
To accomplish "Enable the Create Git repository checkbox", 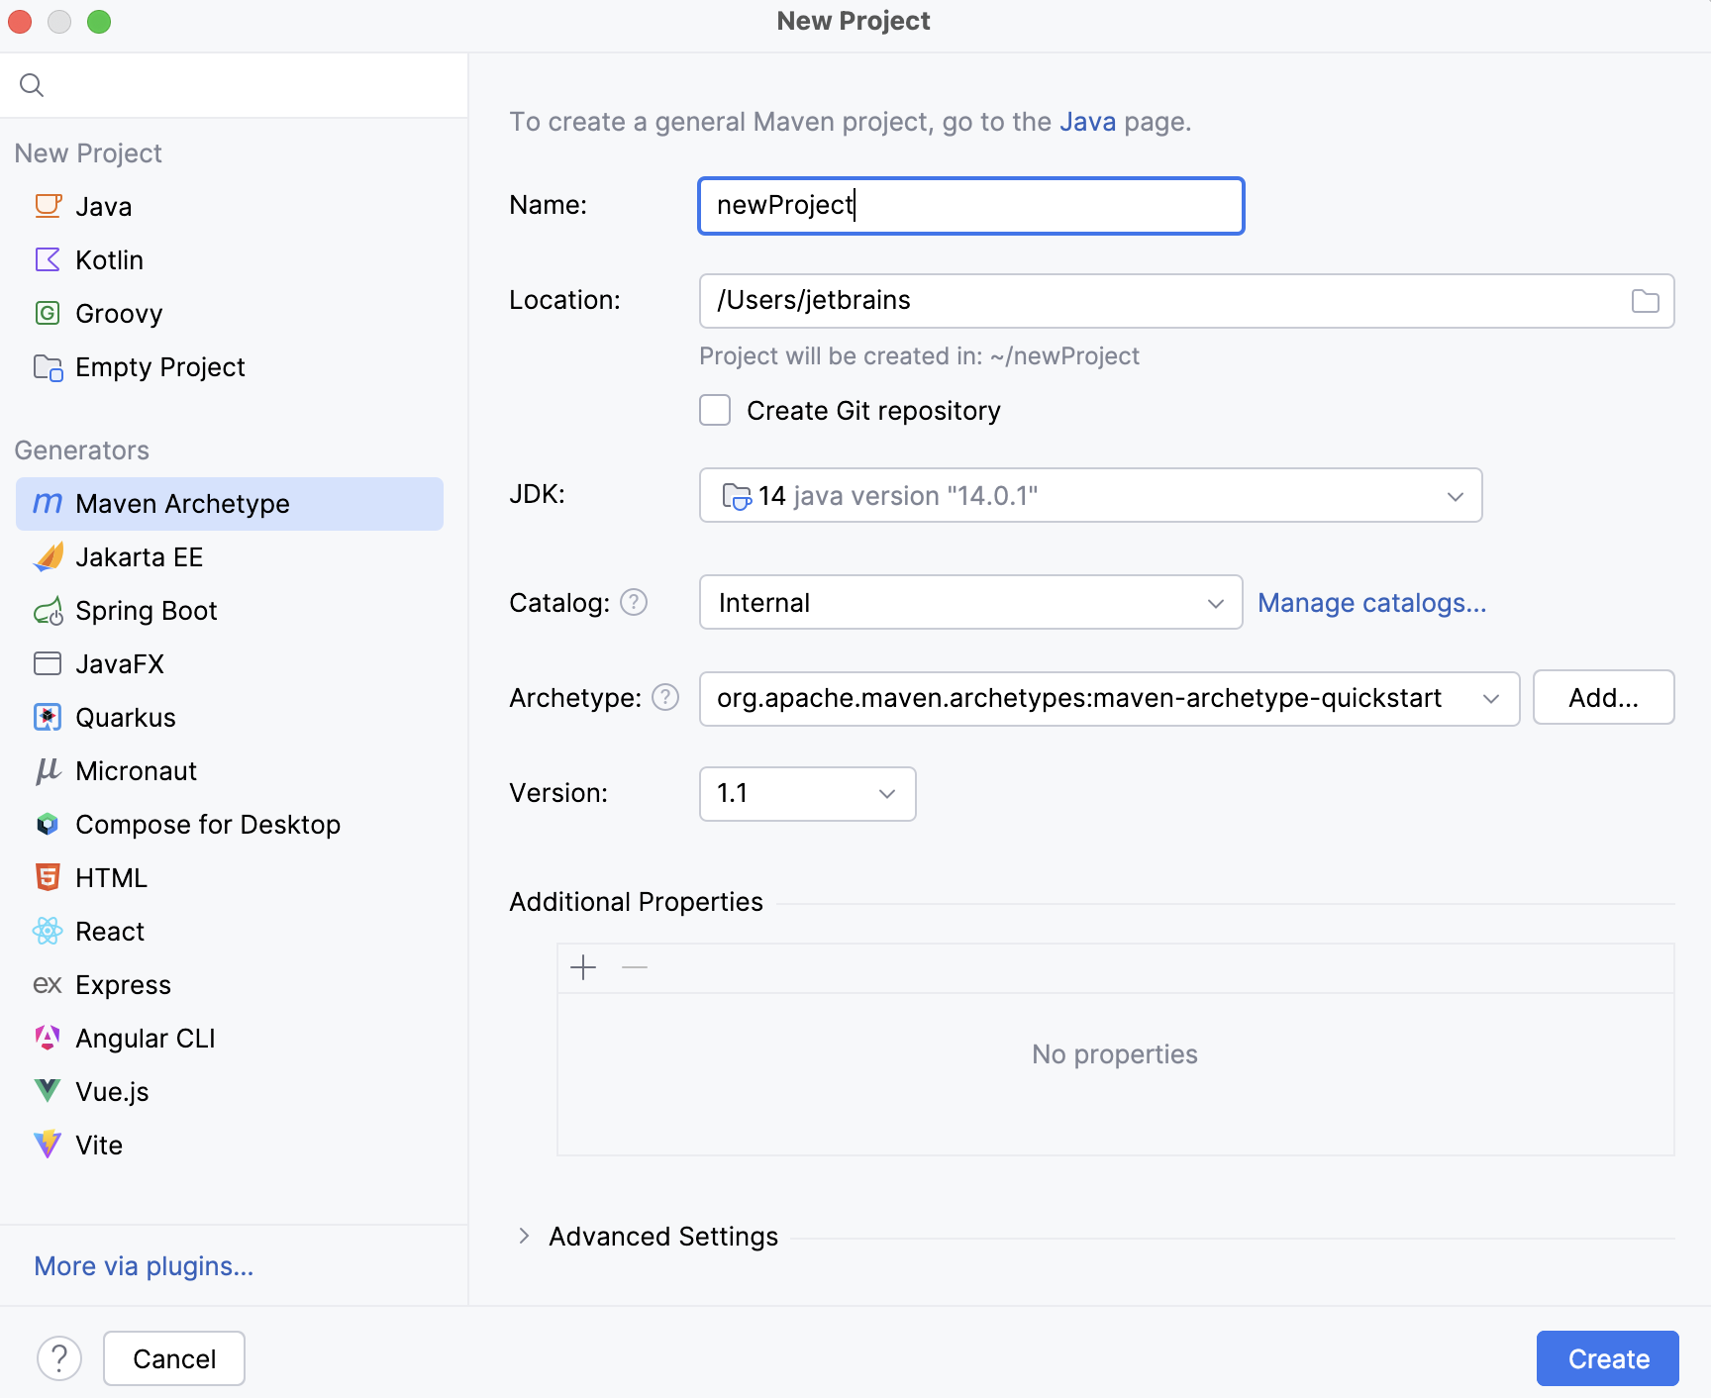I will (715, 410).
